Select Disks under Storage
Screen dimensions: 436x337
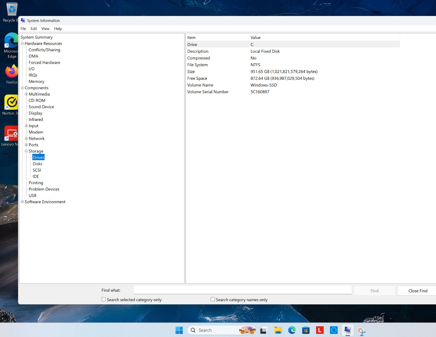click(x=38, y=164)
